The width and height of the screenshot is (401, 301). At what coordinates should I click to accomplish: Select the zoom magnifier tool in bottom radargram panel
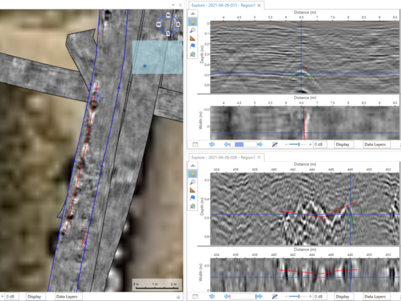pos(192,182)
